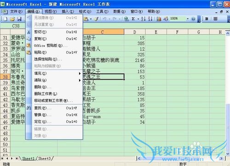Click cell containing 2145

(135, 60)
